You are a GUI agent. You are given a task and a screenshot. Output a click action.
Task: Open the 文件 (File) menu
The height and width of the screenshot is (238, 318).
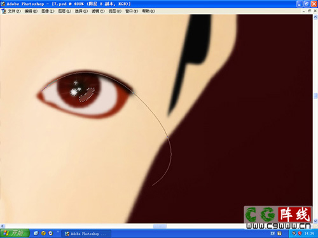(x=14, y=11)
